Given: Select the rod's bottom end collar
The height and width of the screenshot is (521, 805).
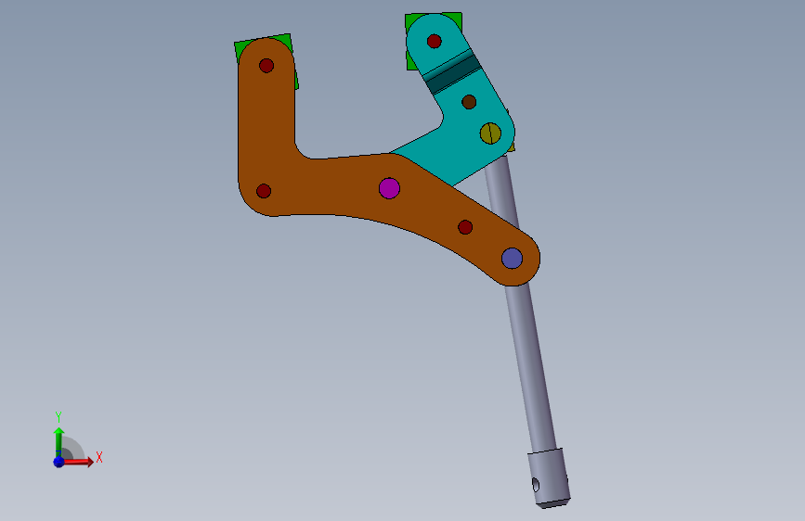Looking at the screenshot, I should pyautogui.click(x=550, y=478).
